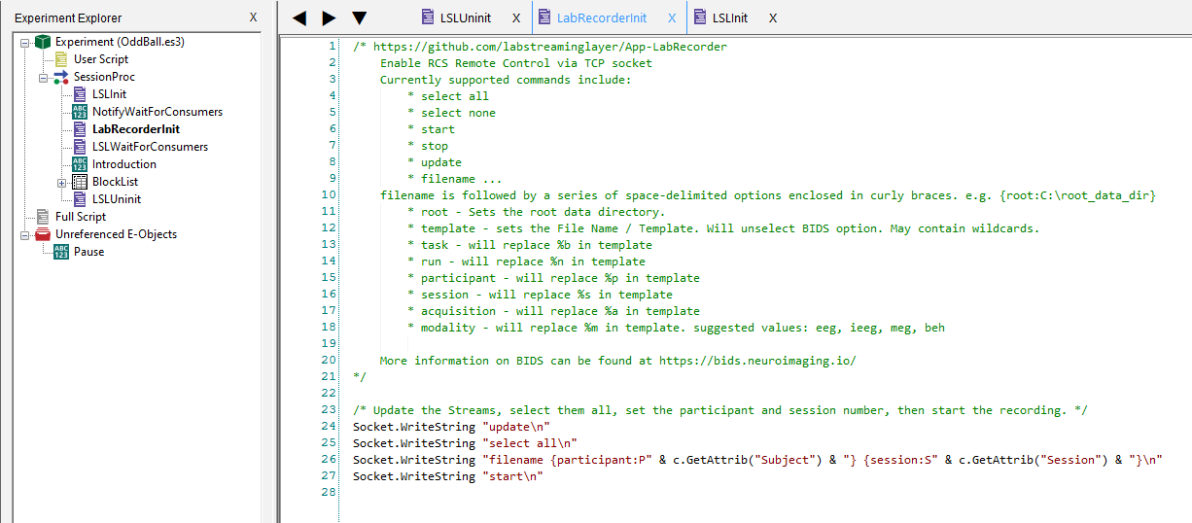Select Unreferenced E-Objects label in tree
This screenshot has height=523, width=1192.
click(x=116, y=234)
